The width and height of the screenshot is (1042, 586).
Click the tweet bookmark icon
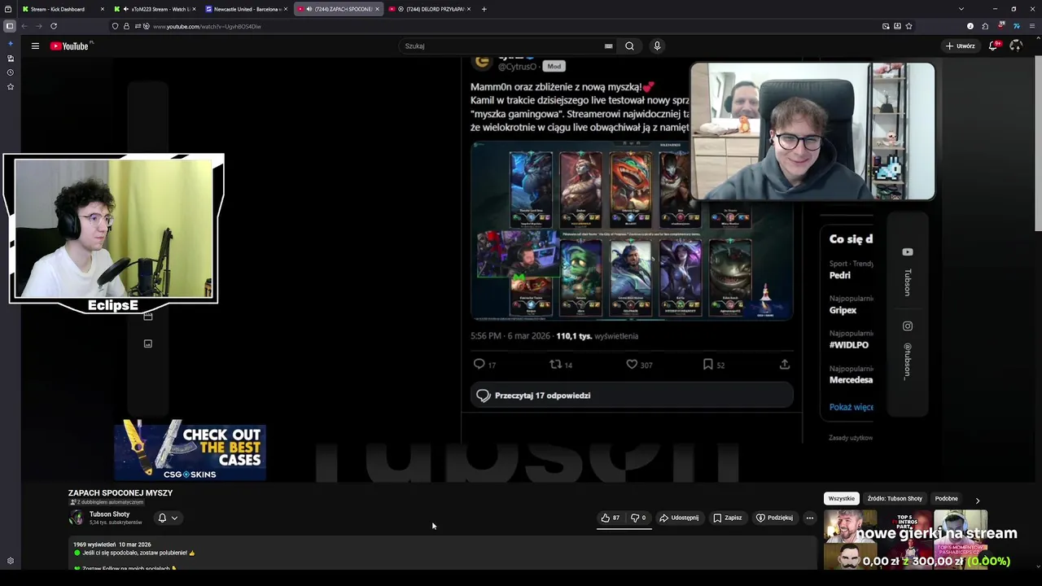(x=708, y=365)
